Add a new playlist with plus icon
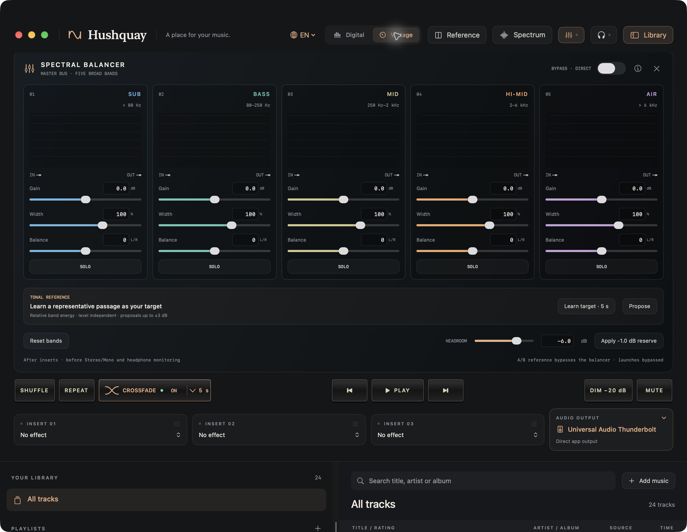The image size is (687, 532). [x=318, y=528]
